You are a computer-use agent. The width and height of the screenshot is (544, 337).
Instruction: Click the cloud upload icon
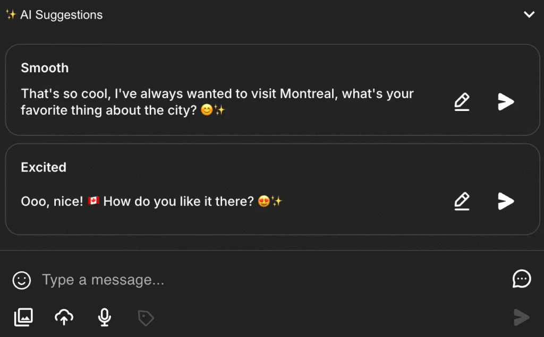pyautogui.click(x=64, y=317)
